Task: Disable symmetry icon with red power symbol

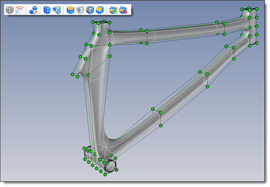Action: pos(123,10)
